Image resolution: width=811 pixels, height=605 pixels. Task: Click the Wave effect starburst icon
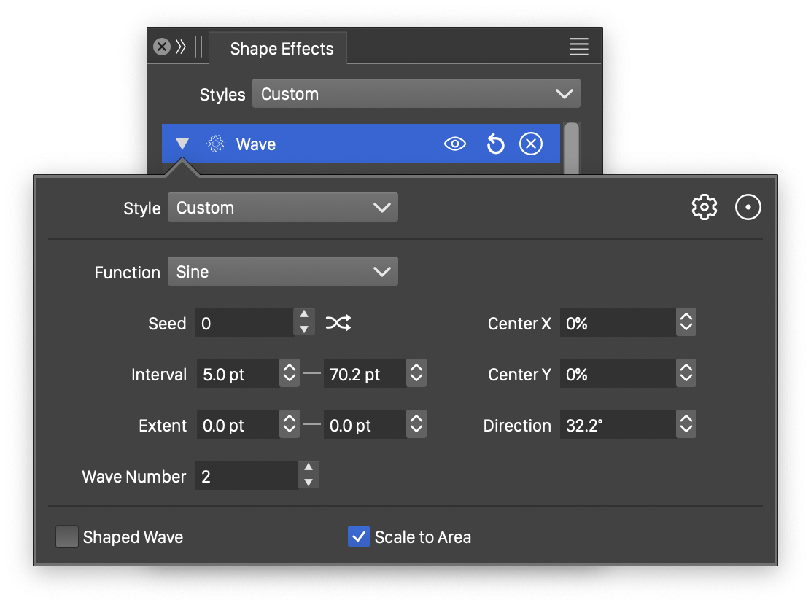point(215,144)
